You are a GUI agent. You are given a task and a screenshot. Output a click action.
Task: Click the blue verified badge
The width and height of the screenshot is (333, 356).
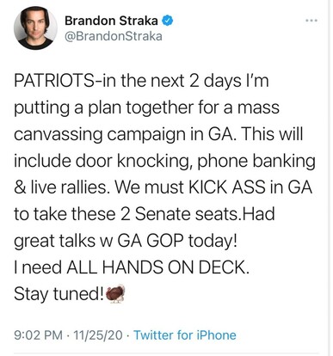(x=168, y=21)
